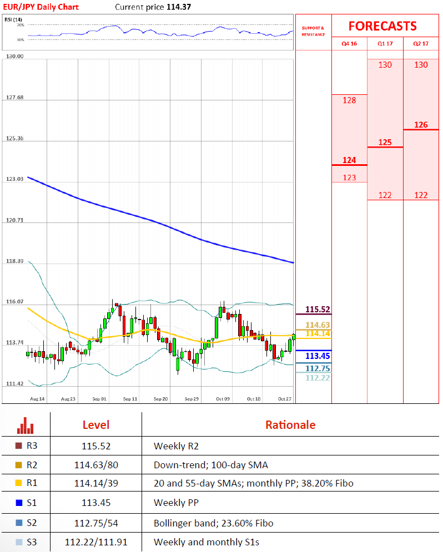Click the Q2 17 median forecast 126
443x552 pixels.
click(x=421, y=125)
